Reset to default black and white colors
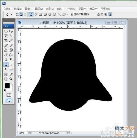The width and height of the screenshot is (137, 138). point(5,90)
